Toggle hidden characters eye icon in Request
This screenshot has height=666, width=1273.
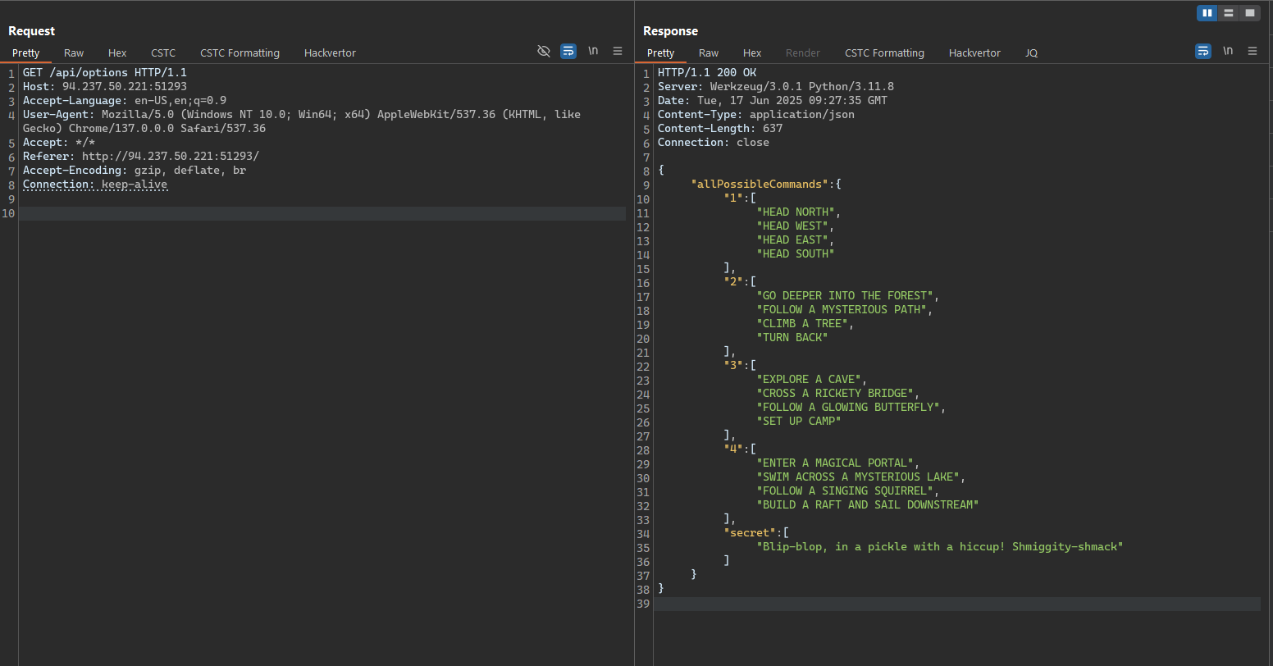543,51
